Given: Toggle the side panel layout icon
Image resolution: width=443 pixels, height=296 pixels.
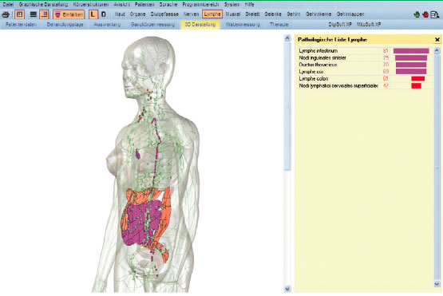Looking at the screenshot, I should coord(44,14).
